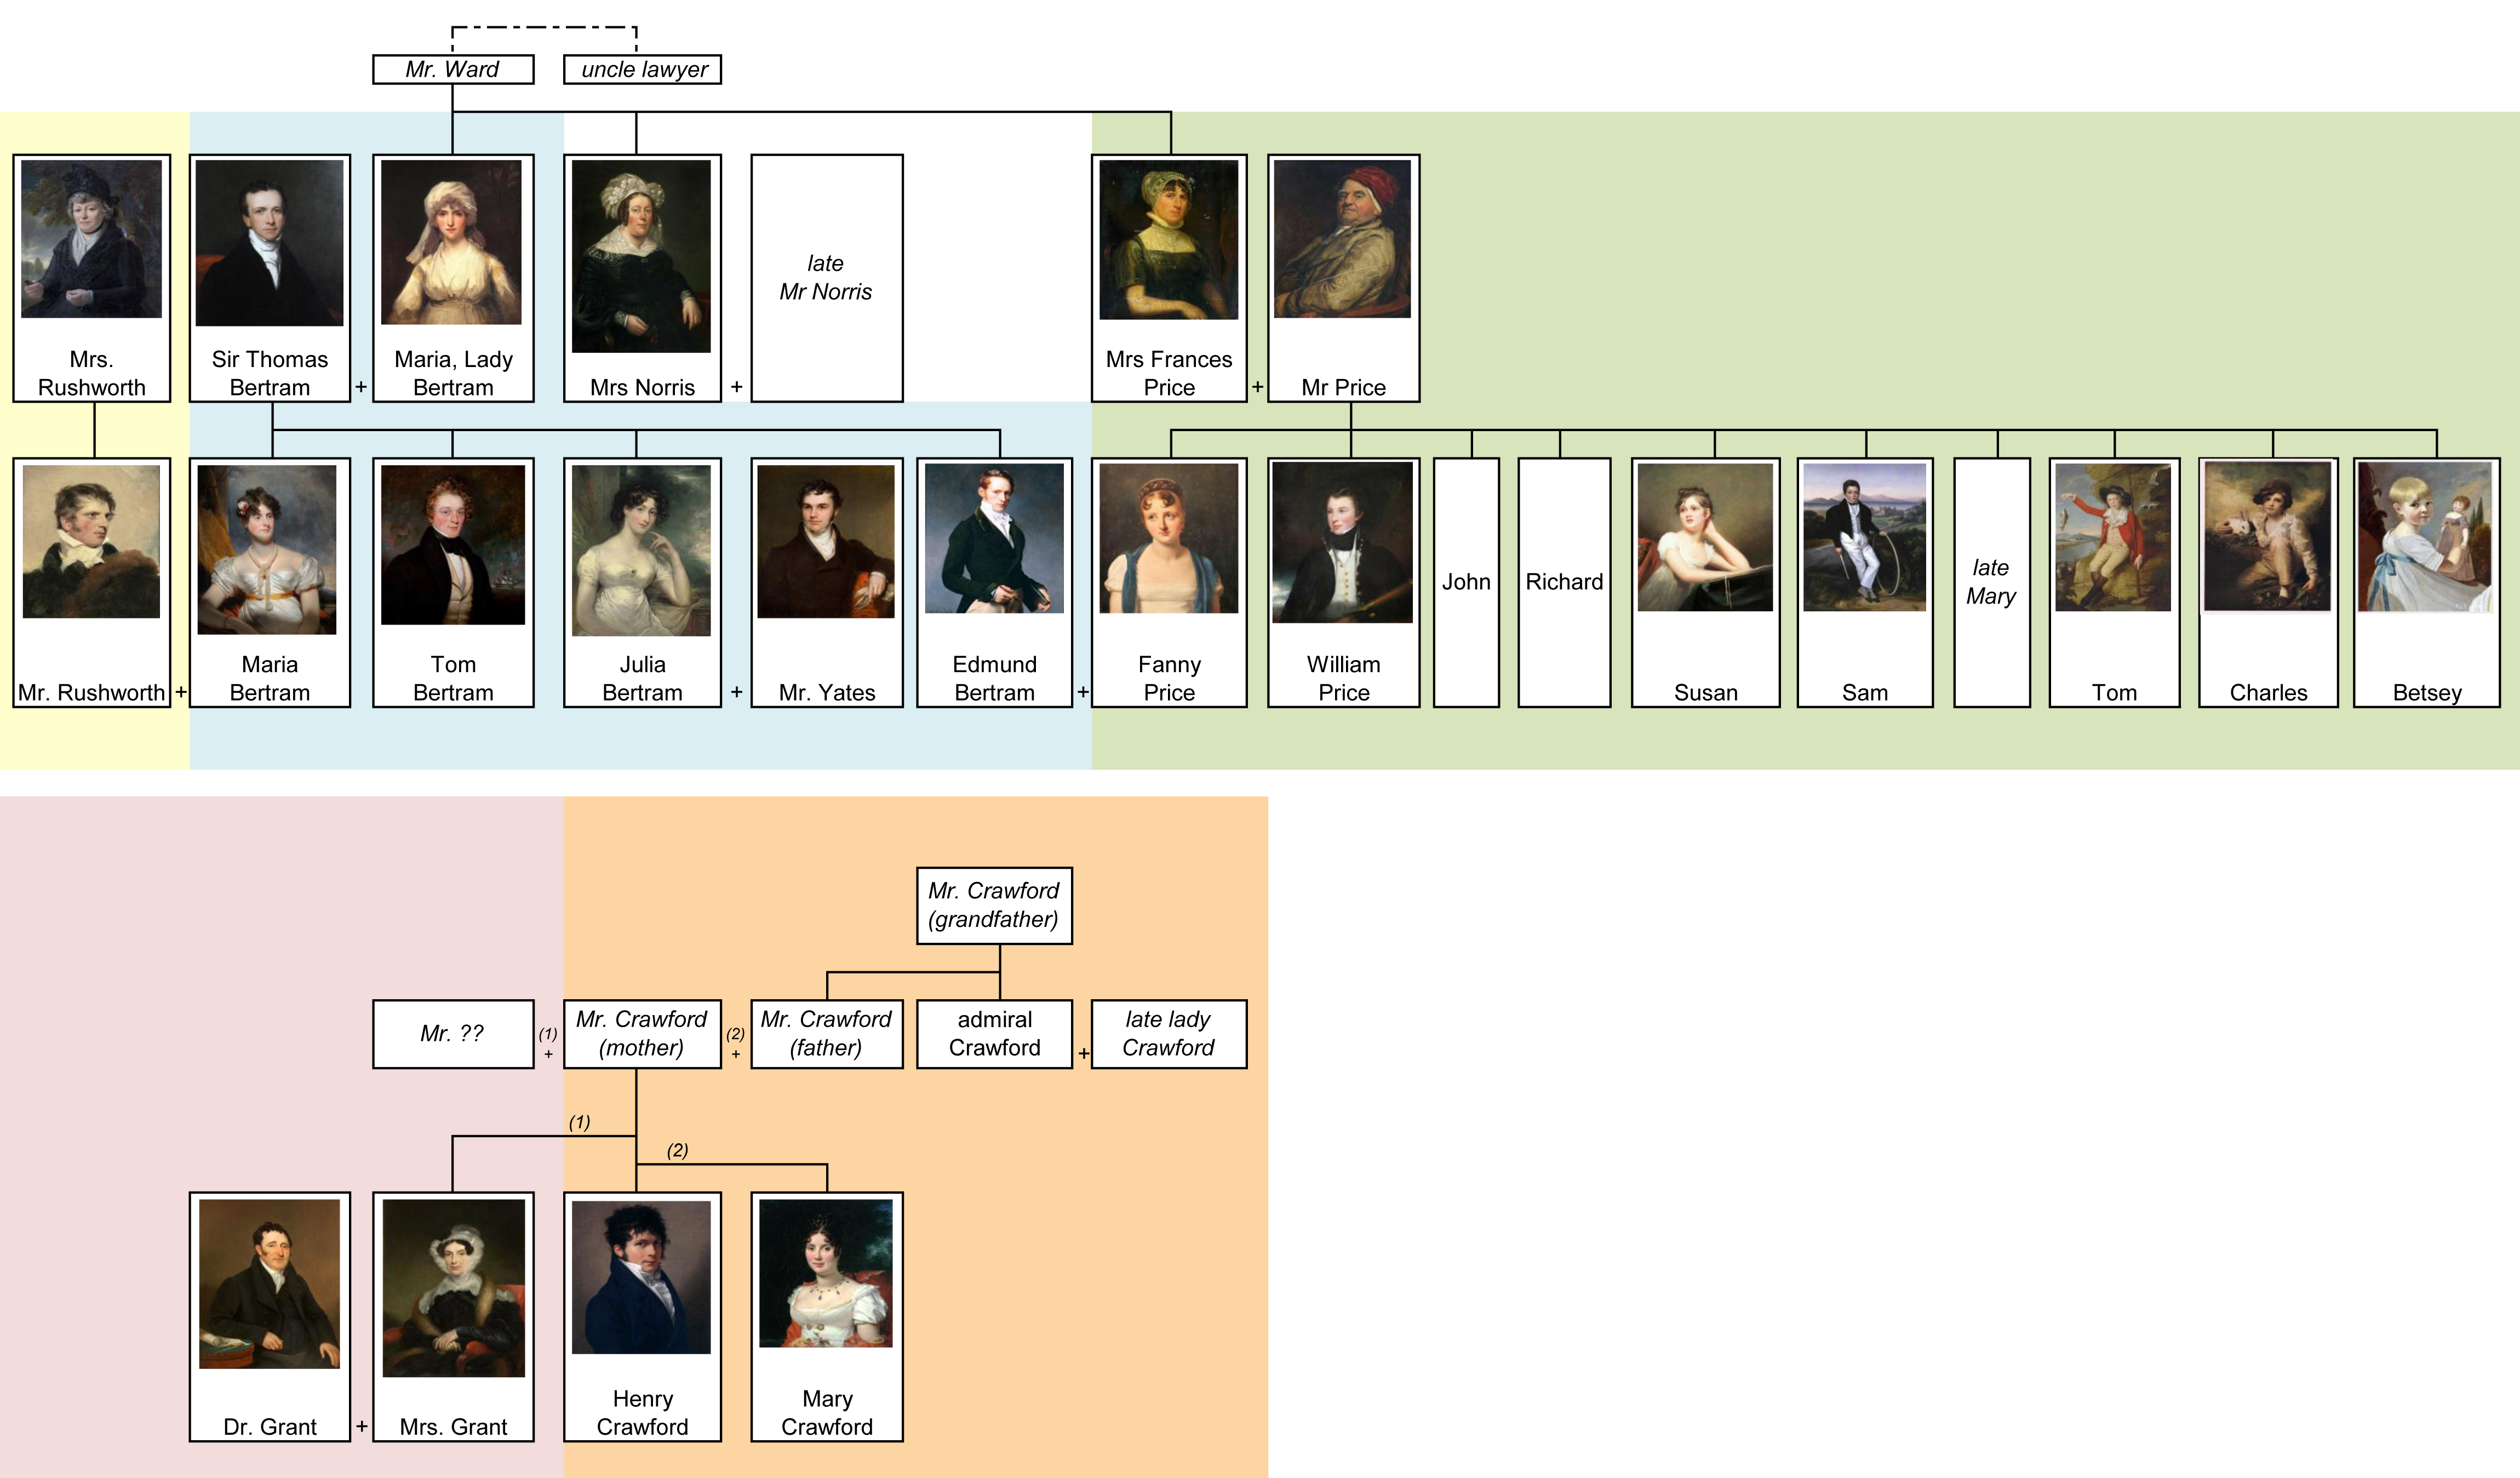Select Maria, Lady Bertram's portrait
The image size is (2520, 1478).
452,242
